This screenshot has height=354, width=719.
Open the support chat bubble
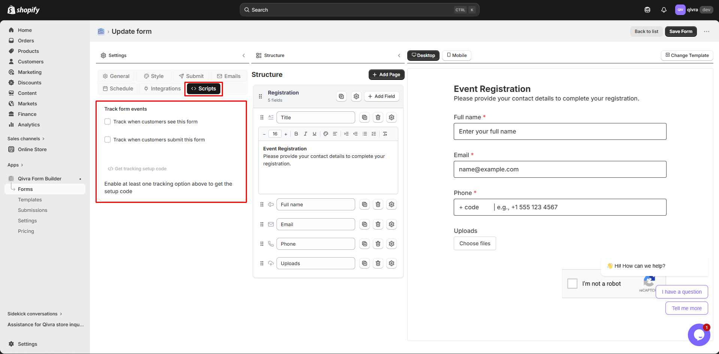pos(699,335)
